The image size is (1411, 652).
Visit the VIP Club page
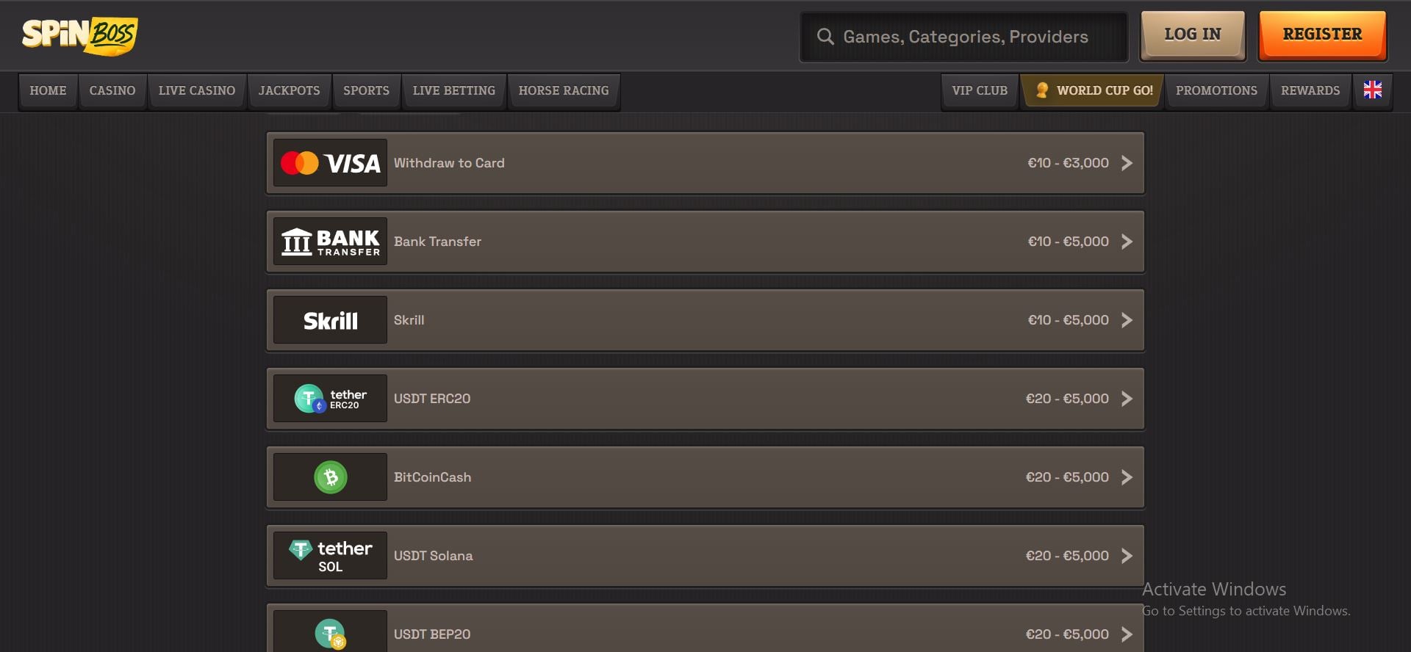coord(980,91)
